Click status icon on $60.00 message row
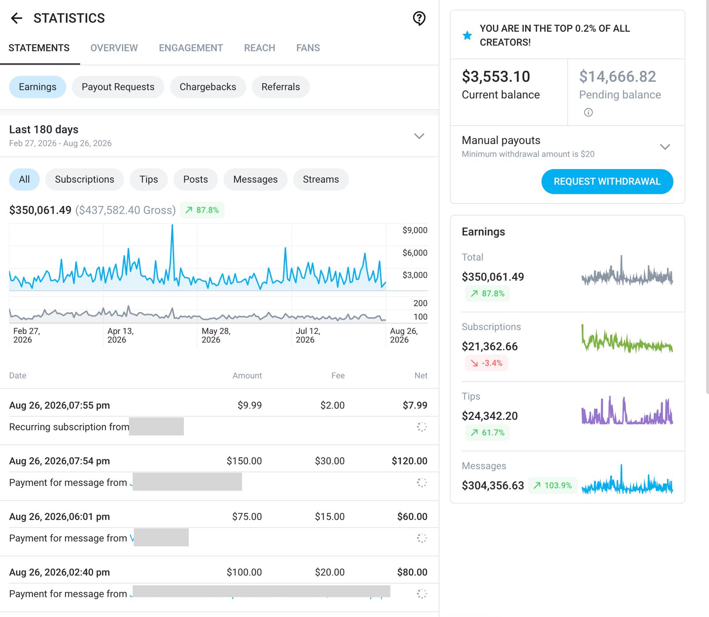The width and height of the screenshot is (709, 617). pos(422,538)
